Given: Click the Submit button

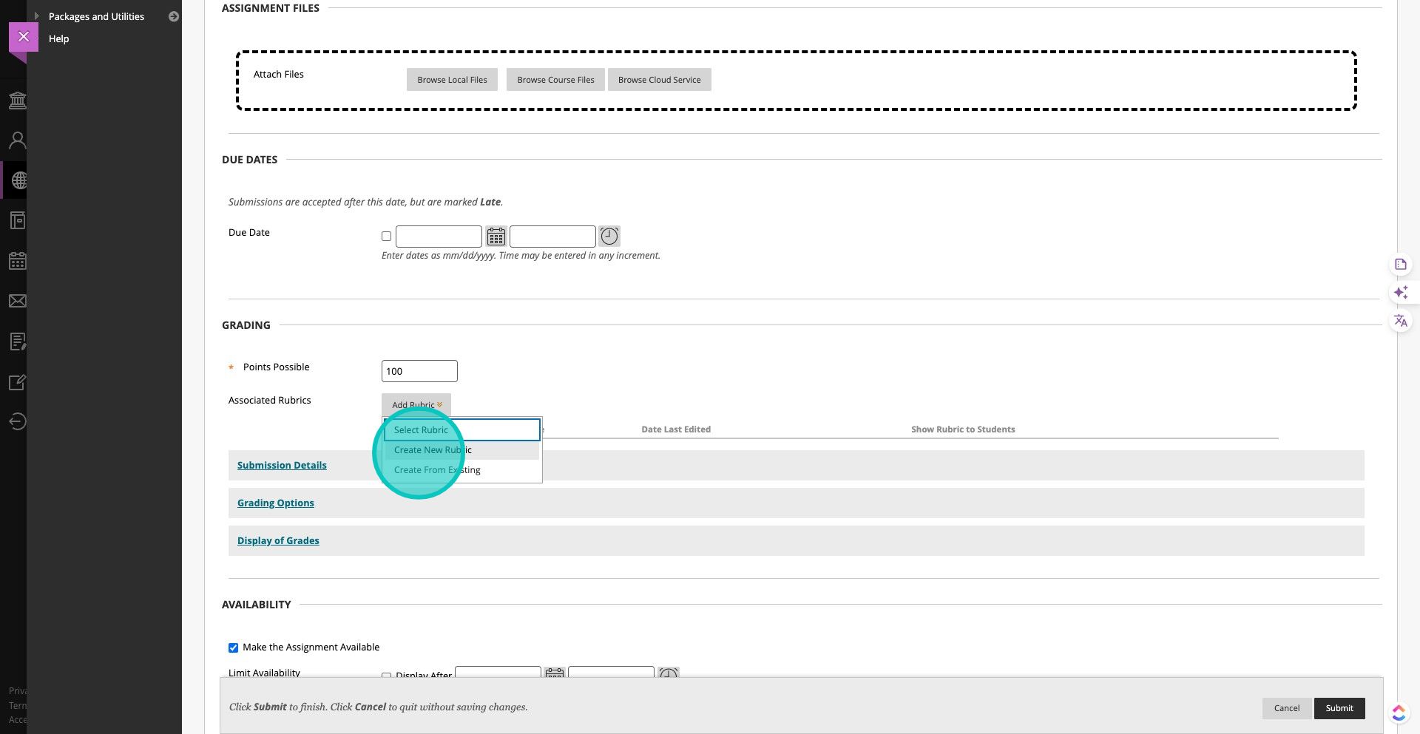Looking at the screenshot, I should click(x=1339, y=708).
